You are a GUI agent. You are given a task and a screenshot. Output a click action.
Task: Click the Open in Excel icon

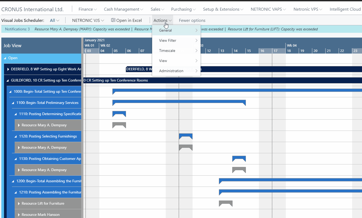point(112,20)
